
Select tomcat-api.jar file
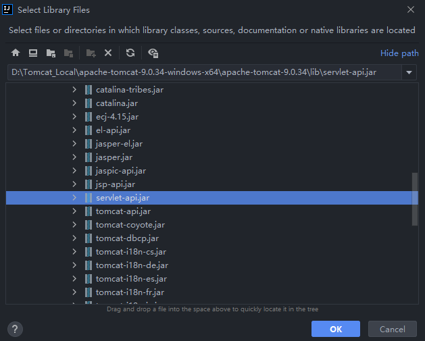[x=123, y=211]
